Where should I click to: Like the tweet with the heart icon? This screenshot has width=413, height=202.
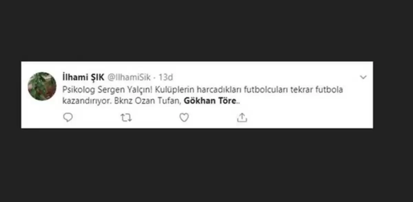click(x=184, y=118)
